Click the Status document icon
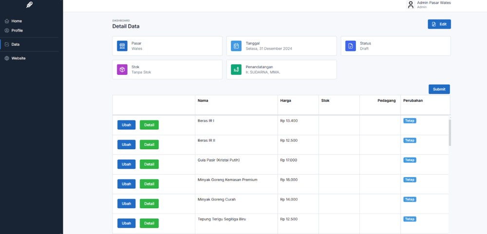The width and height of the screenshot is (487, 234). [351, 46]
